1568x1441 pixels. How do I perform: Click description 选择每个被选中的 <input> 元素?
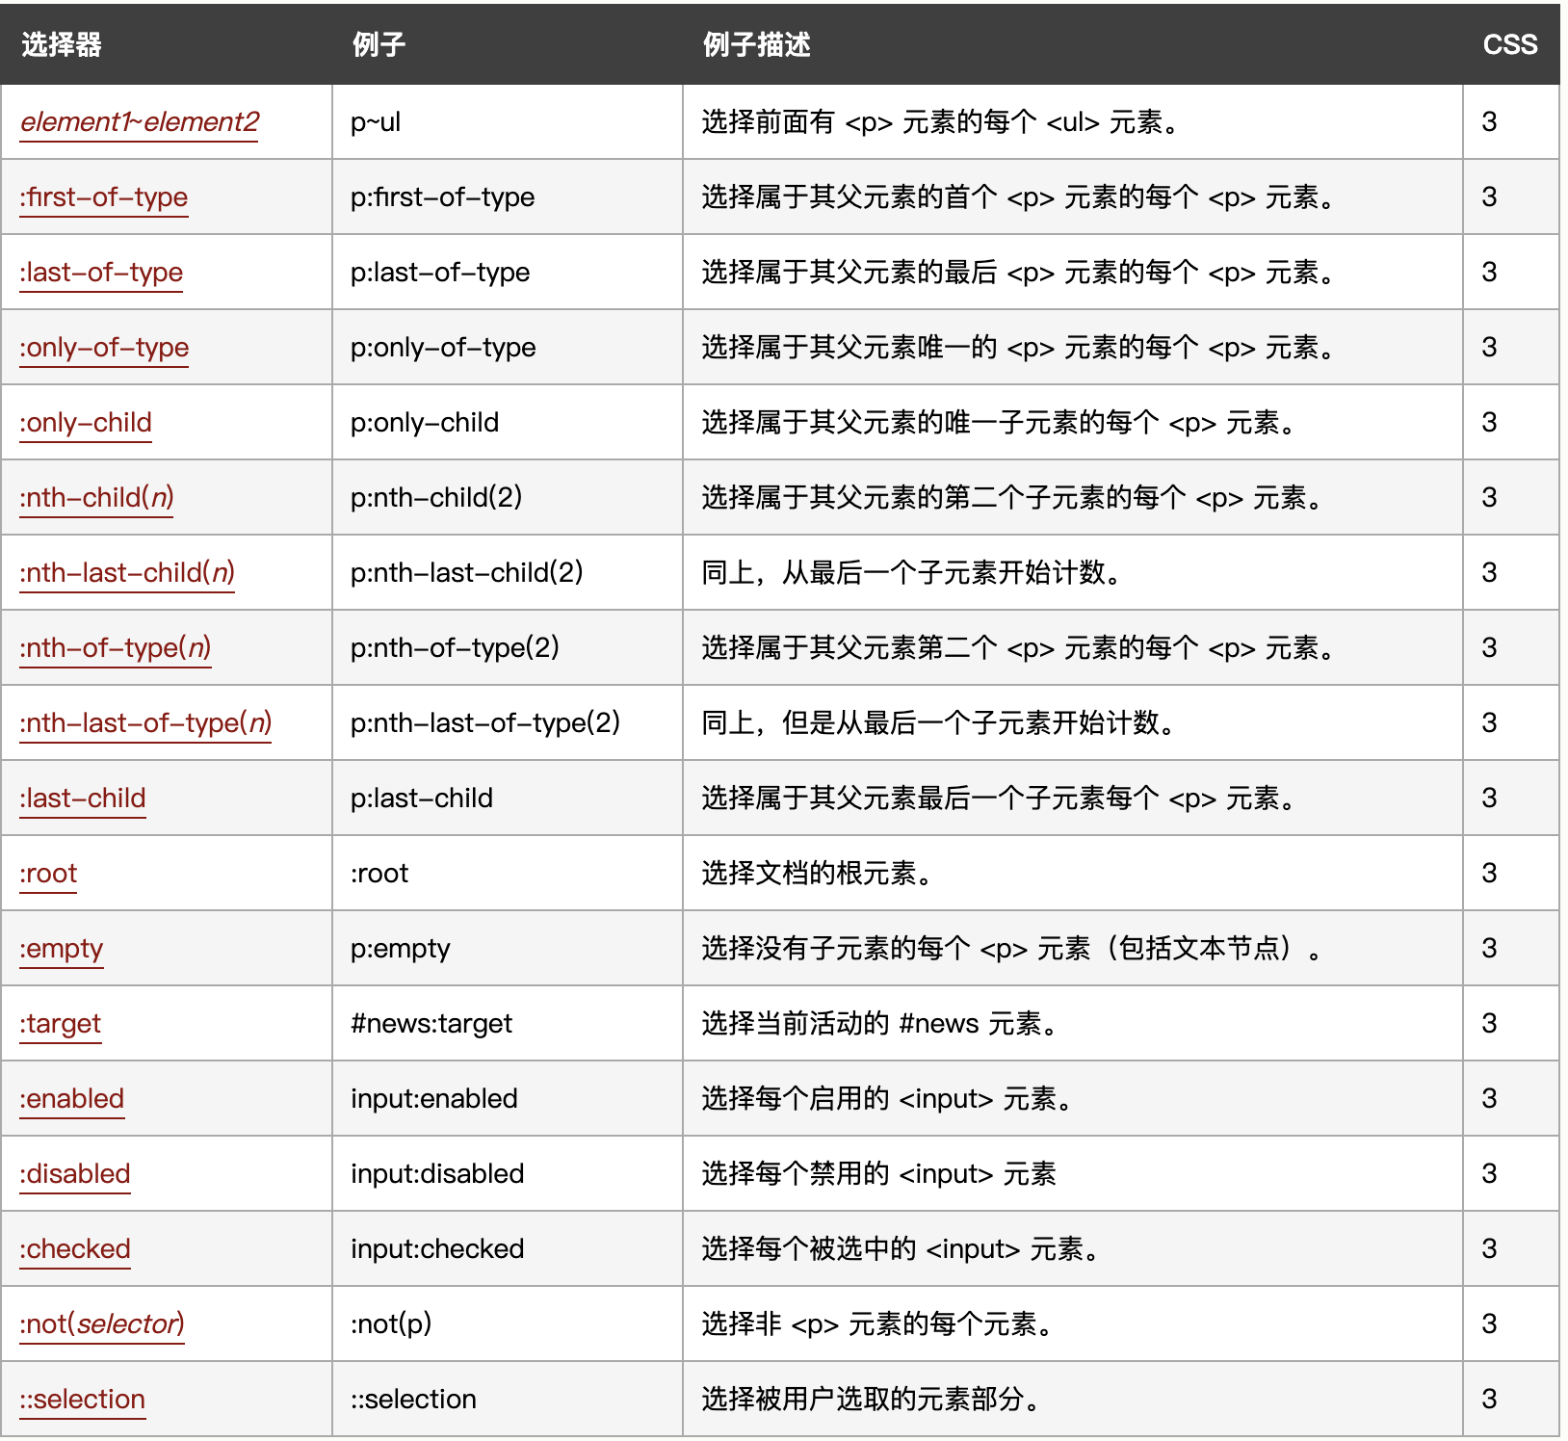(x=902, y=1249)
